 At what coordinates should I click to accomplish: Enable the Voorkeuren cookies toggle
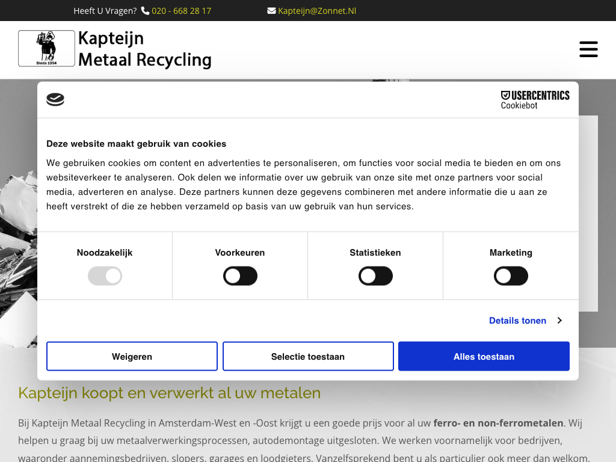click(240, 276)
